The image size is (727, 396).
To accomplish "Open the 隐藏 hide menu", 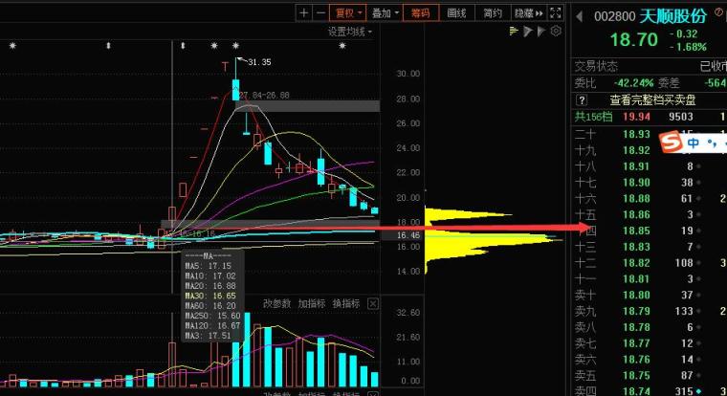I will click(527, 13).
